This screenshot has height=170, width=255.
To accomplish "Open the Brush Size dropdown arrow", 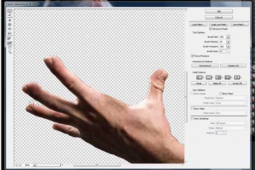I will click(x=228, y=37).
